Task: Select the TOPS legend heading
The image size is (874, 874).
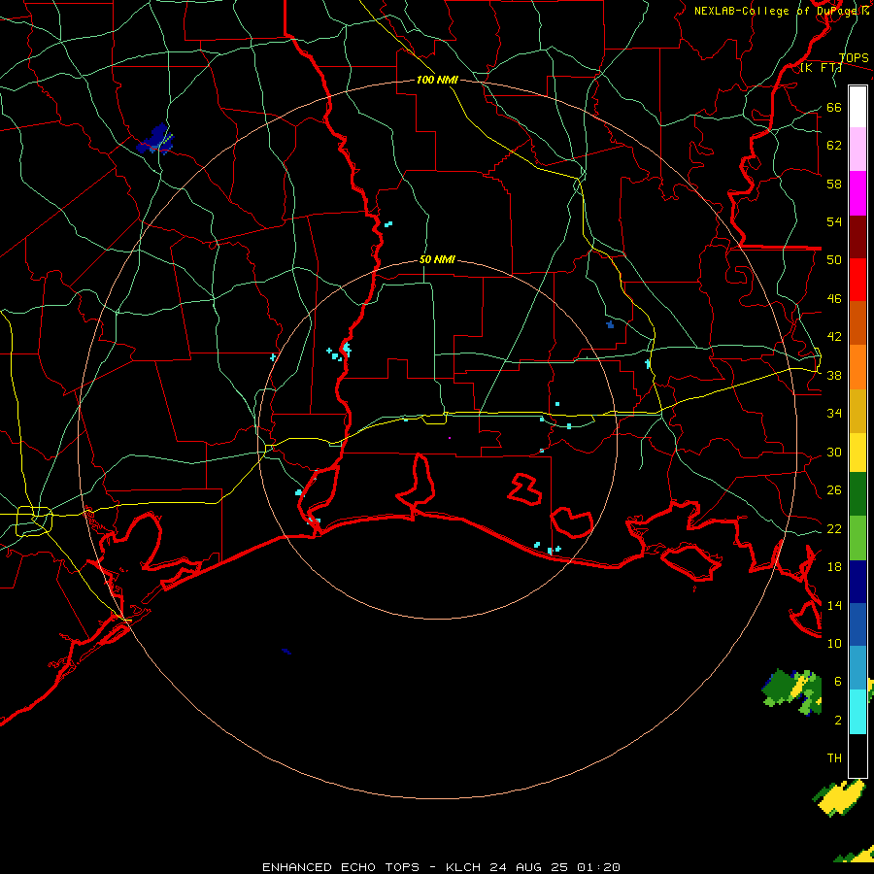Action: pos(854,58)
